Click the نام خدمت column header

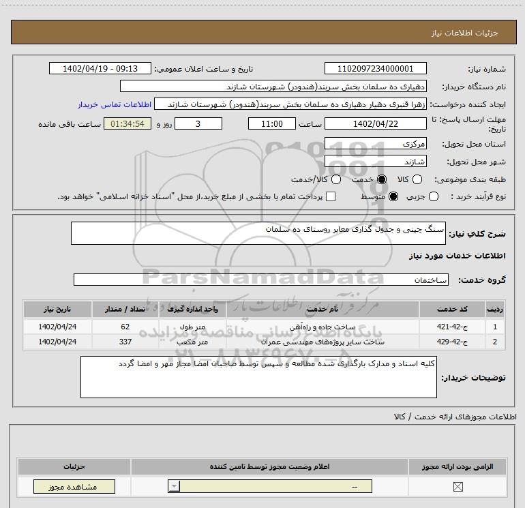pyautogui.click(x=322, y=309)
